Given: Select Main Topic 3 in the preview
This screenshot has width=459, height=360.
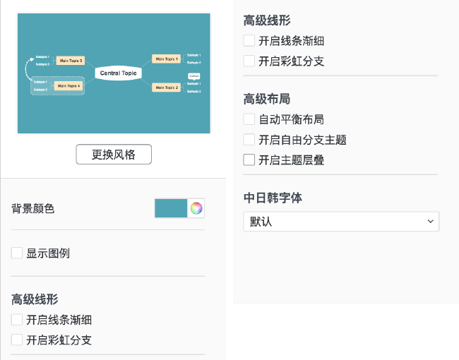Looking at the screenshot, I should [x=71, y=61].
